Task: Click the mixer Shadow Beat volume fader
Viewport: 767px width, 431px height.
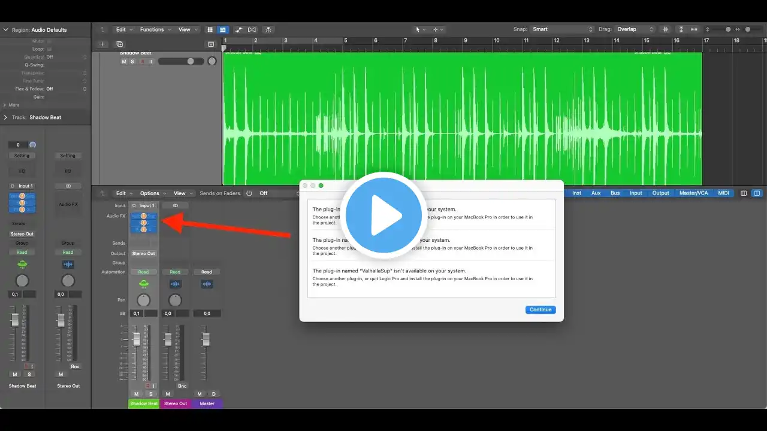Action: 136,339
